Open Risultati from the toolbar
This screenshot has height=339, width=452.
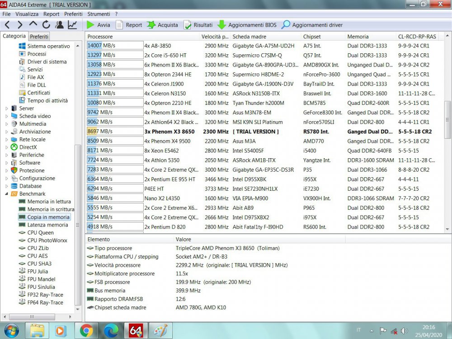[198, 25]
